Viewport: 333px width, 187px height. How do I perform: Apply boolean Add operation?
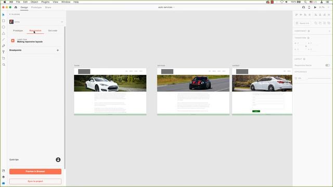[316, 23]
